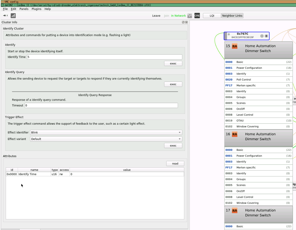Click the u16 type cell
Screen dimensions: 296x230
pyautogui.click(x=55, y=174)
